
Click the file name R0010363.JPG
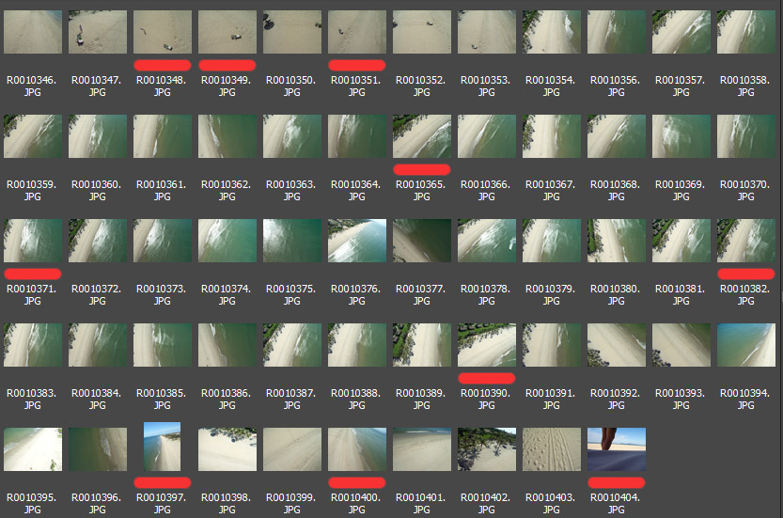pos(291,190)
